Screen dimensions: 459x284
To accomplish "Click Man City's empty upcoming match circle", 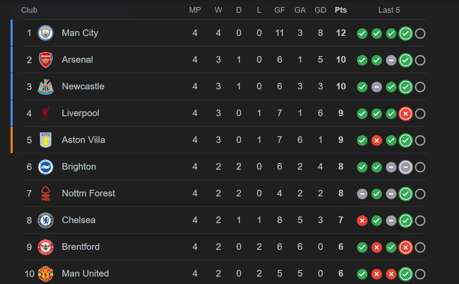I will [x=420, y=34].
